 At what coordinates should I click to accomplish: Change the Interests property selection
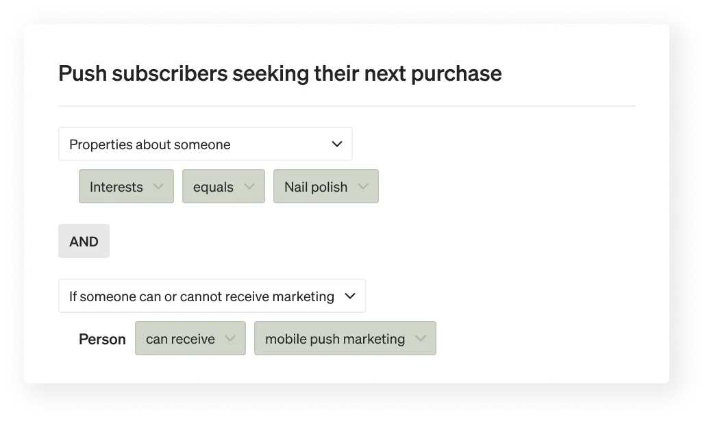(126, 186)
